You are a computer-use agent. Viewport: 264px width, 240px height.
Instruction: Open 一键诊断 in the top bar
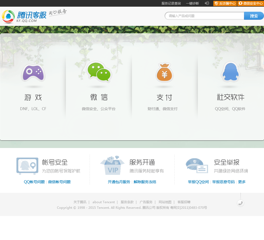192,3
